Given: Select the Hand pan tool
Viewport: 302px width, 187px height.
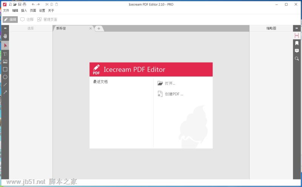Looking at the screenshot, I should click(x=5, y=36).
